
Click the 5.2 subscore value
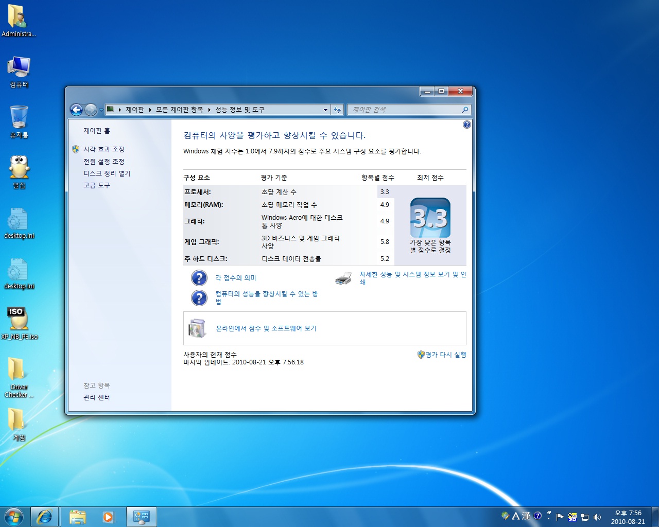click(385, 259)
